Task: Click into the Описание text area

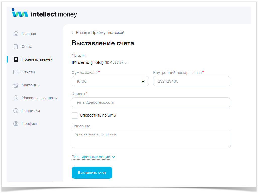Action: (151, 139)
